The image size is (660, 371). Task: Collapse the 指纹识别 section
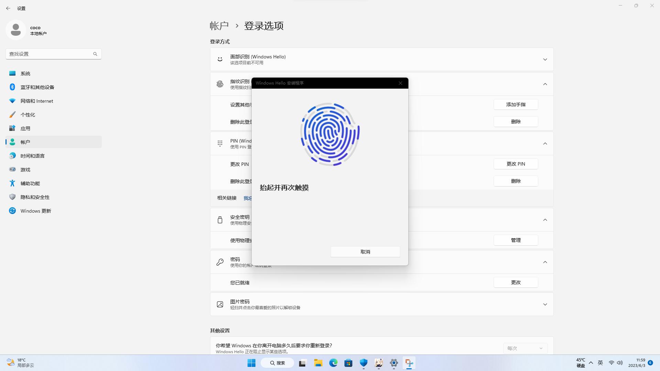click(x=545, y=84)
